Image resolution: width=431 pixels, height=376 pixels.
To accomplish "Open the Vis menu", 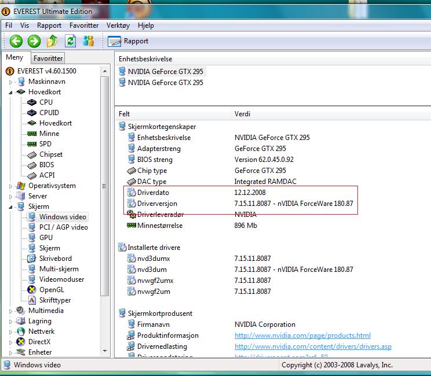I will tap(24, 25).
